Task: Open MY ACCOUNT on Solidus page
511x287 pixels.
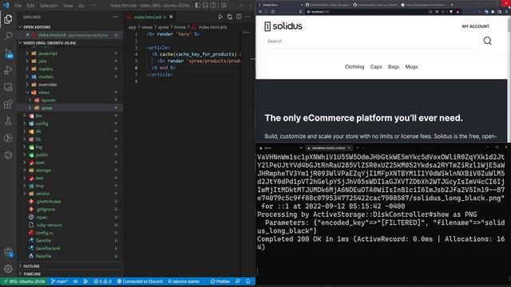Action: [476, 26]
